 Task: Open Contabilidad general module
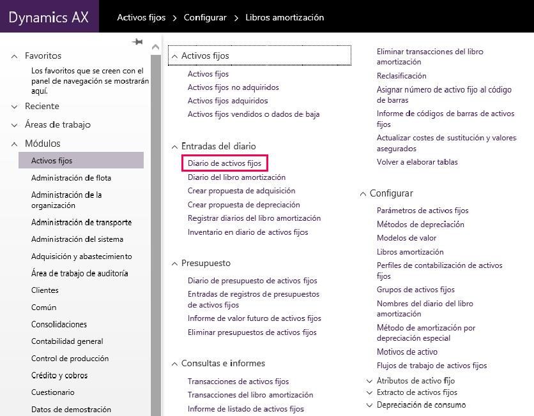pyautogui.click(x=67, y=341)
